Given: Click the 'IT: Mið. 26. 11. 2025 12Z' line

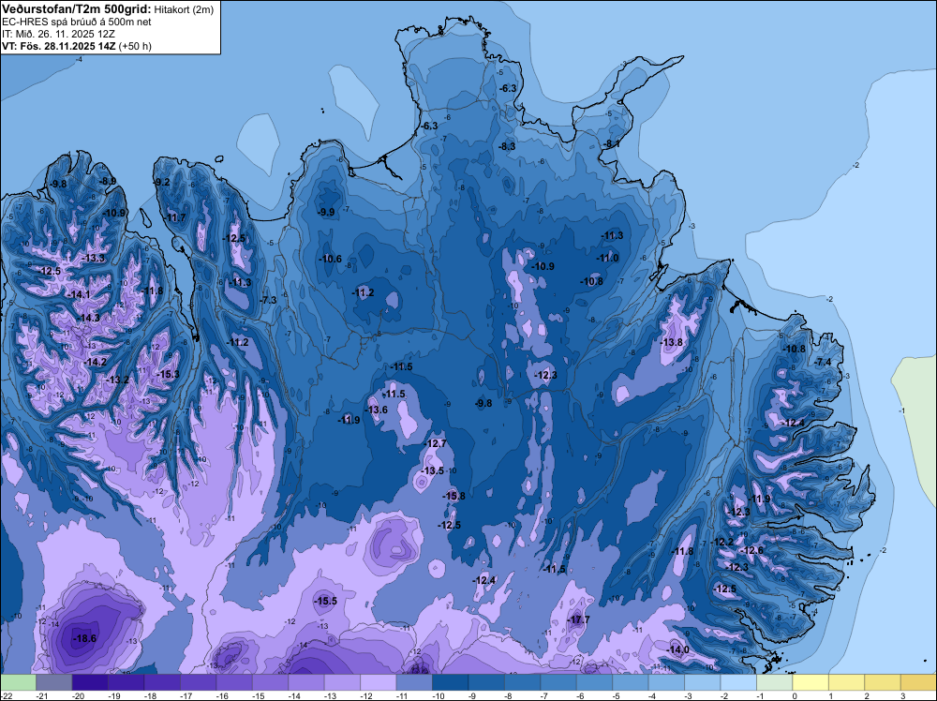Looking at the screenshot, I should coord(58,34).
